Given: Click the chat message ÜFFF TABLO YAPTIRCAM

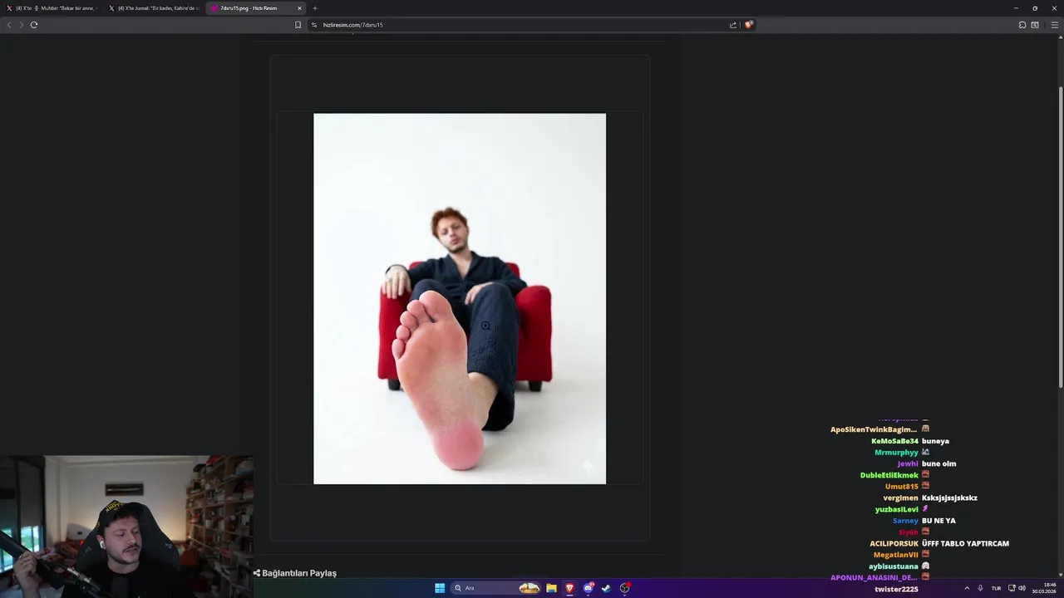Looking at the screenshot, I should 965,543.
